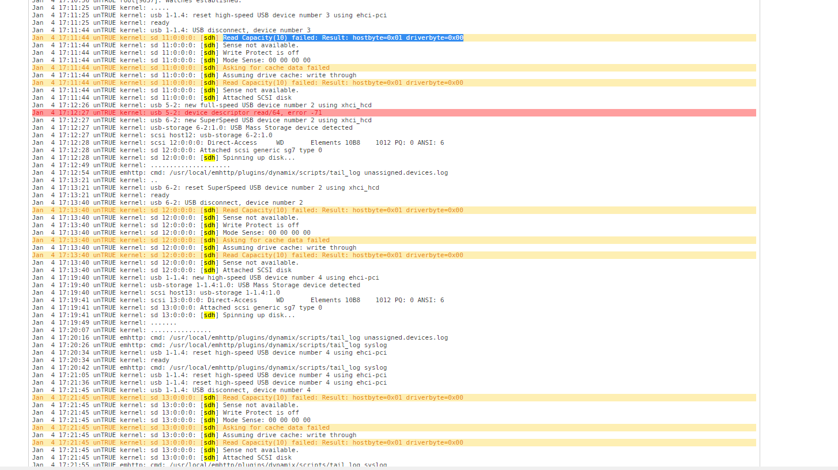
Task: Click the 17:20:16 emhttp tail_log unassigned.devices.log line
Action: 240,337
